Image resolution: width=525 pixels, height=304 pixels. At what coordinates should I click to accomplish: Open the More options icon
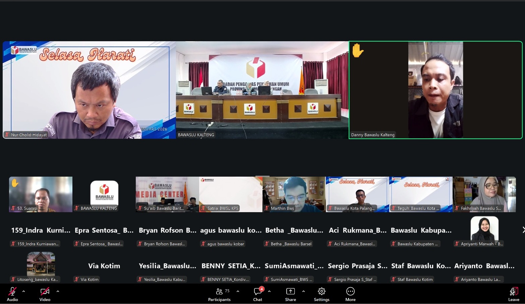coord(350,291)
